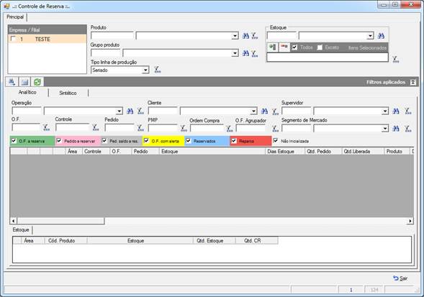Clear the Pedido filter icon
Viewport: 424px width, 297px height.
(140, 127)
